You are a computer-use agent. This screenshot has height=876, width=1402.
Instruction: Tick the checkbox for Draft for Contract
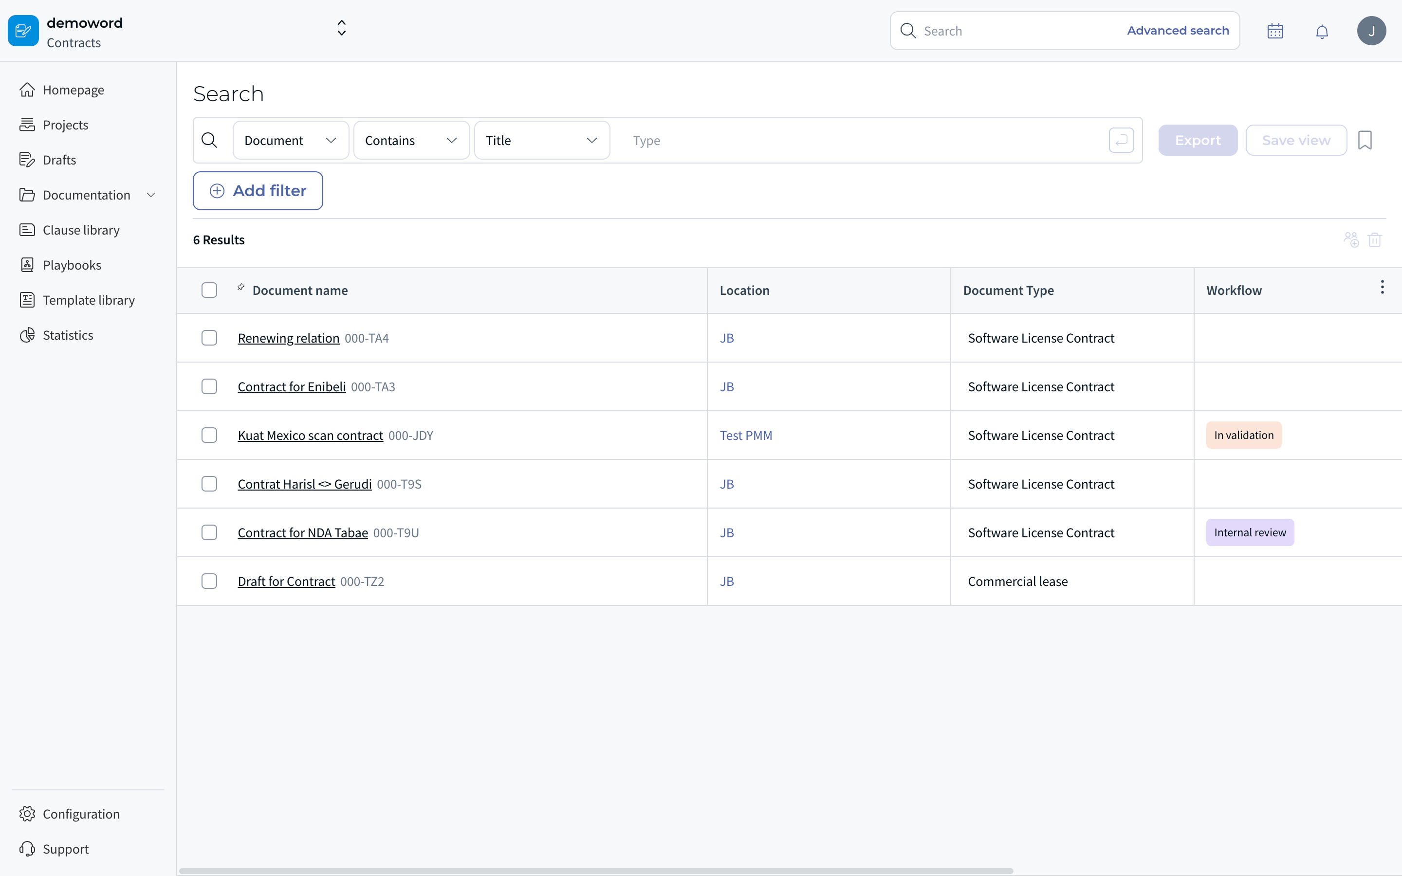pyautogui.click(x=209, y=581)
